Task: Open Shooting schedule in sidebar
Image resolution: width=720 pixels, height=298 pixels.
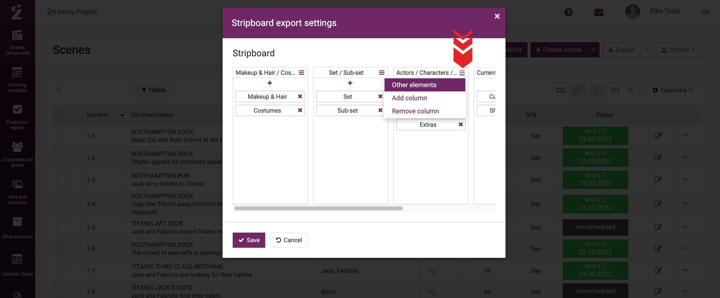Action: click(17, 80)
